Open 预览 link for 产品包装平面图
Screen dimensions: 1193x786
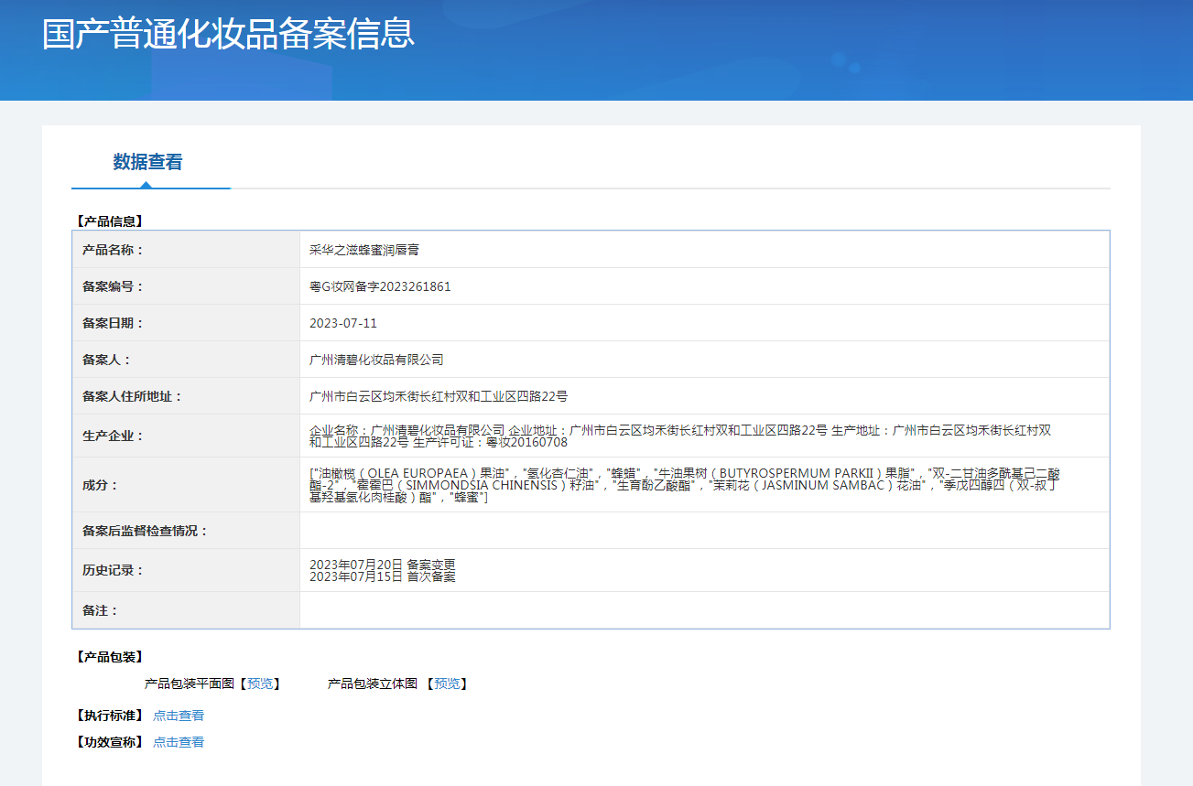coord(260,684)
